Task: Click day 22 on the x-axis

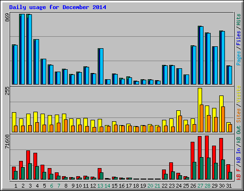Action: point(164,186)
